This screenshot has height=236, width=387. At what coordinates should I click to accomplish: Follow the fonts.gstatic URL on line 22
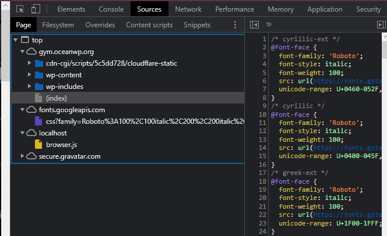pos(347,214)
